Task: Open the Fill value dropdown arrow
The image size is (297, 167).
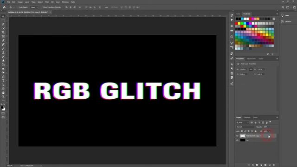Action: [x=270, y=131]
